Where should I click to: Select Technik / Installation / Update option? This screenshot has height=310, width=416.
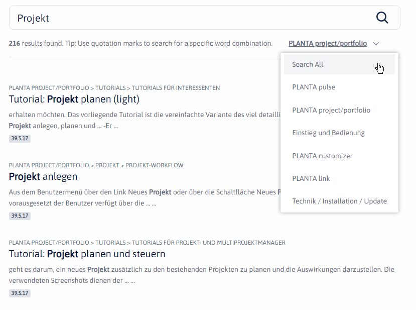339,201
